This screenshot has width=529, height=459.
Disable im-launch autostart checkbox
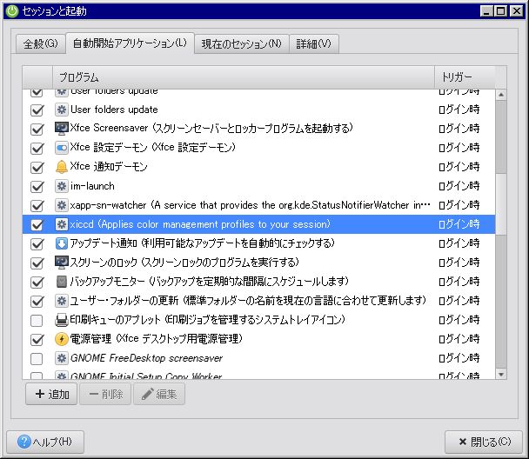[x=37, y=186]
